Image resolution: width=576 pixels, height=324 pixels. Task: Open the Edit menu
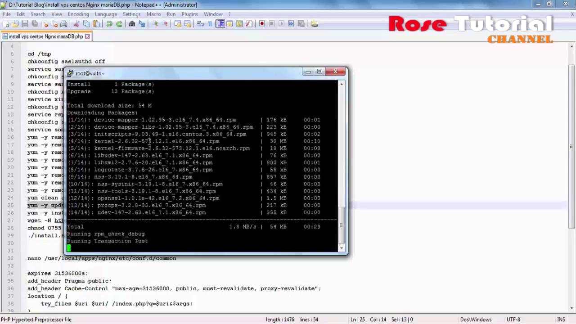tap(20, 14)
